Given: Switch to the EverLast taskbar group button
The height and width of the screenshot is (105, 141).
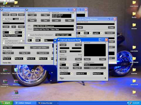Looking at the screenshot, I should tap(48, 103).
